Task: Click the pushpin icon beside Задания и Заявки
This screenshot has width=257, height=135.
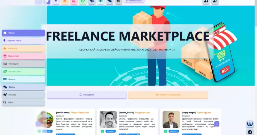Action: click(4, 40)
